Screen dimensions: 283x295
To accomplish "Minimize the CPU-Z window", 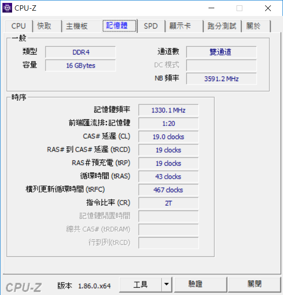I will click(211, 8).
